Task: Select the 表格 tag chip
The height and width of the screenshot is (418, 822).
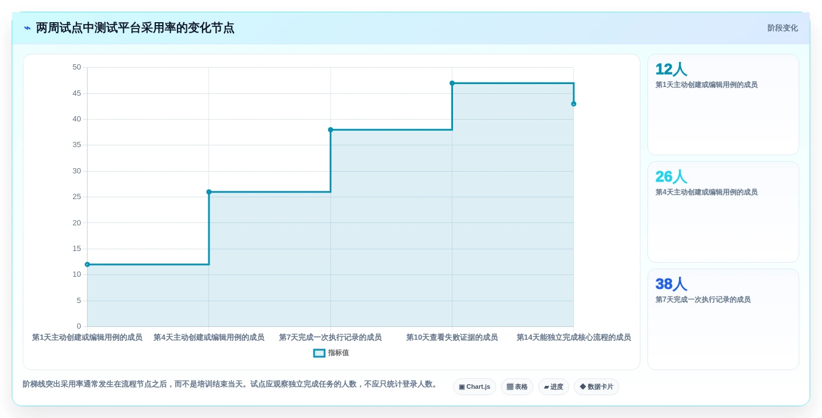Action: coord(517,386)
